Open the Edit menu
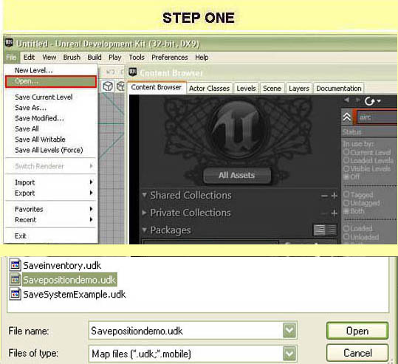398x364 pixels. click(x=29, y=58)
